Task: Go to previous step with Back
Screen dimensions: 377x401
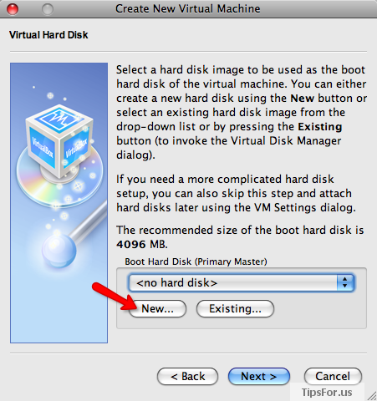Action: tap(187, 377)
